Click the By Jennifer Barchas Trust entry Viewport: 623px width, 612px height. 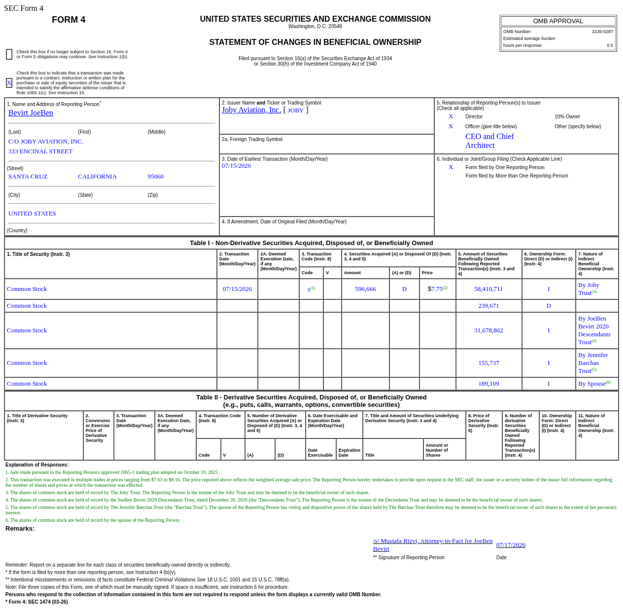(x=593, y=363)
